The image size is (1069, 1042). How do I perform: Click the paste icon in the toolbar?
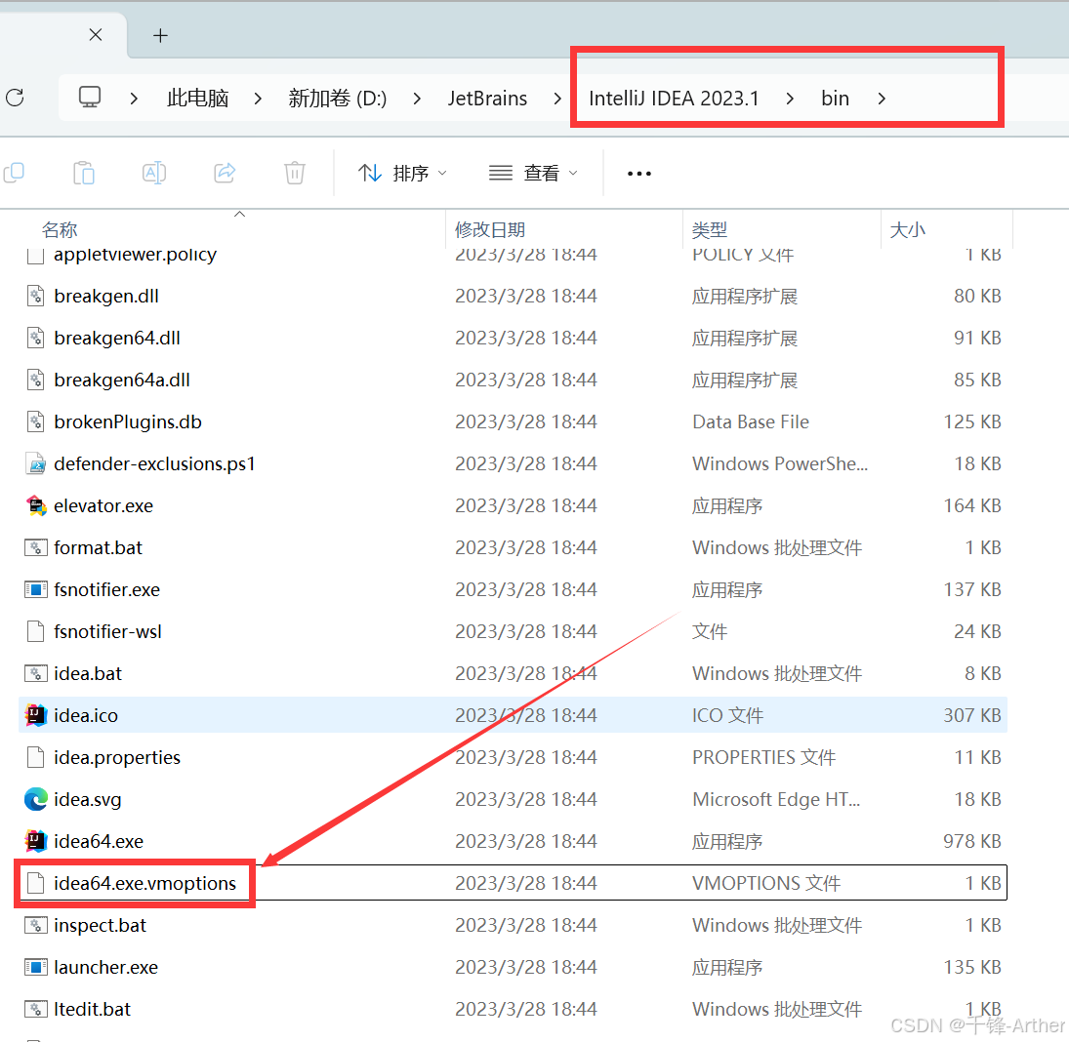point(84,173)
